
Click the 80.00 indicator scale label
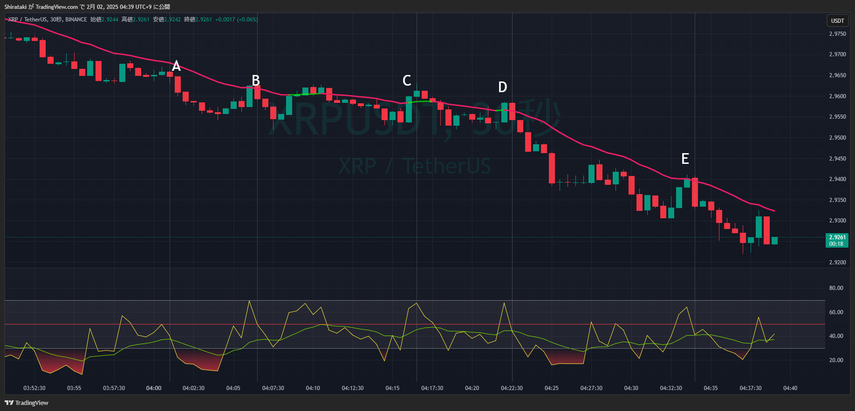coord(836,288)
